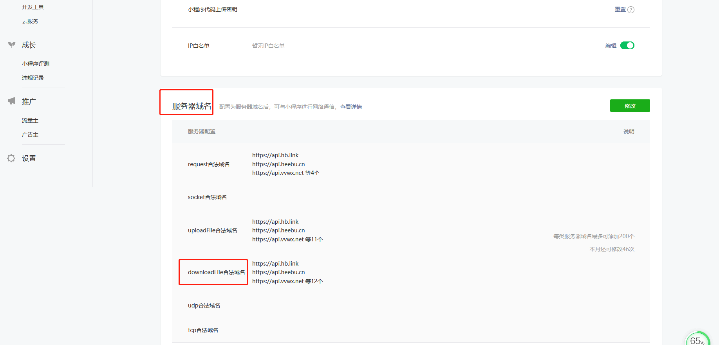Image resolution: width=719 pixels, height=345 pixels.
Task: Open 小程序评测 in the sidebar
Action: 36,64
